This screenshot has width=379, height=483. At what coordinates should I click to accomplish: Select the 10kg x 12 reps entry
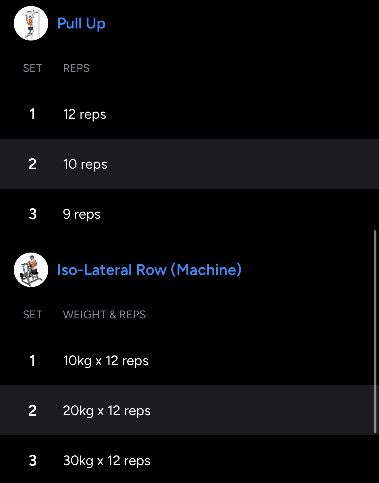106,361
